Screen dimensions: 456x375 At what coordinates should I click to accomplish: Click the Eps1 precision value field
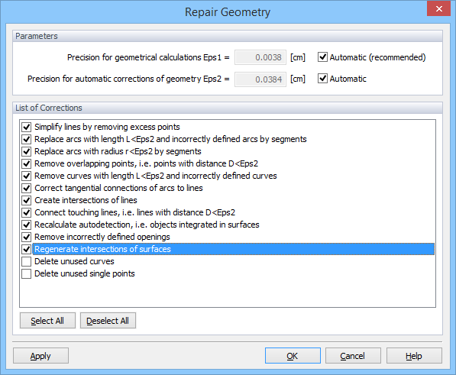click(260, 57)
